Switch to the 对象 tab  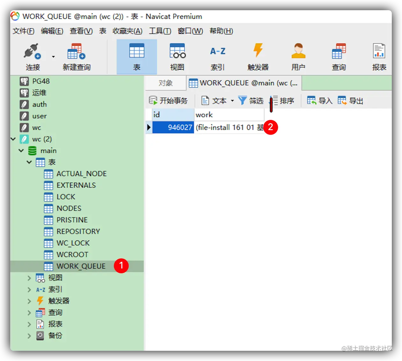(165, 83)
